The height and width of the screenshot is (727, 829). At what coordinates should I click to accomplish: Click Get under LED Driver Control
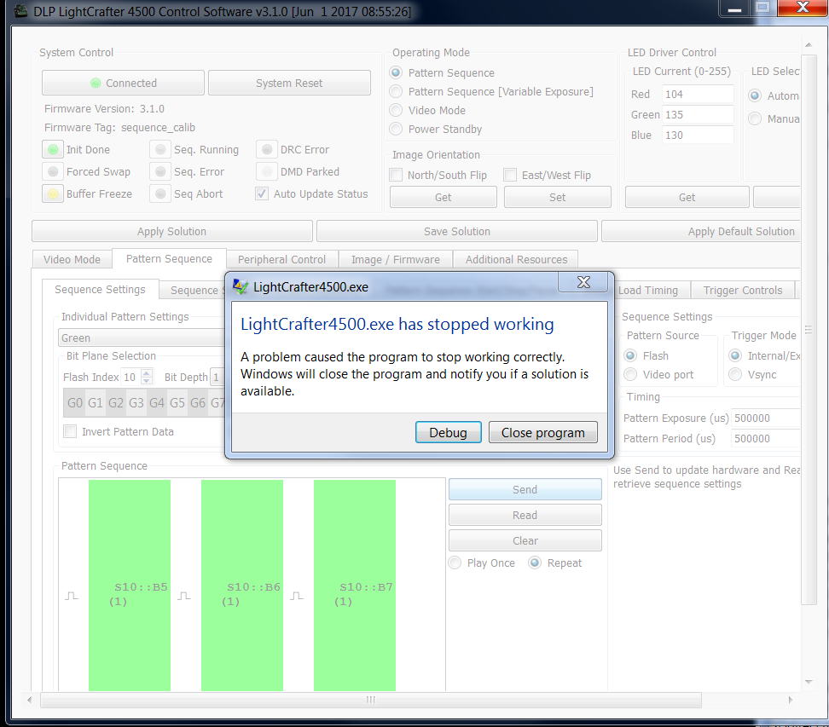[x=687, y=197]
